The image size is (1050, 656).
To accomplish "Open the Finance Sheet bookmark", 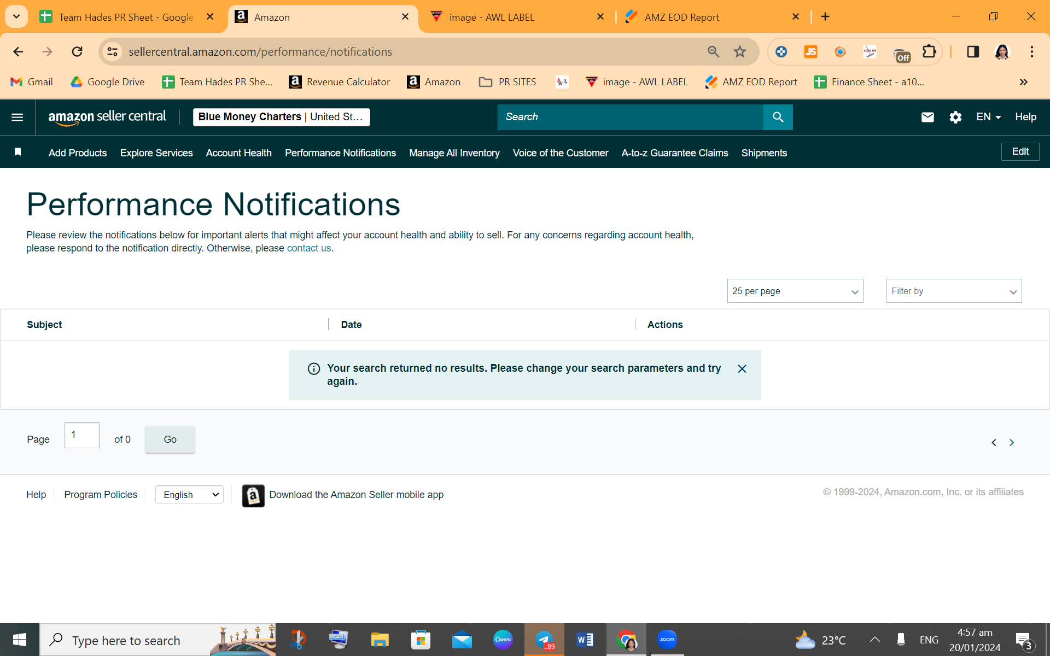I will [868, 82].
